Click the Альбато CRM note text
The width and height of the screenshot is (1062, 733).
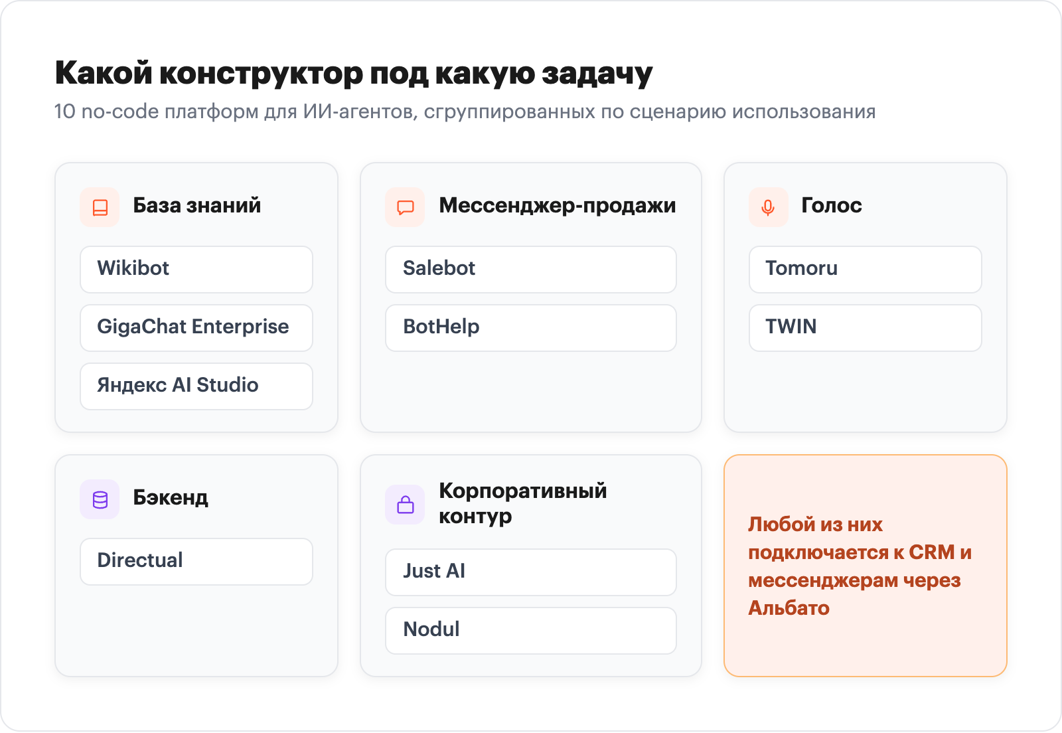860,566
